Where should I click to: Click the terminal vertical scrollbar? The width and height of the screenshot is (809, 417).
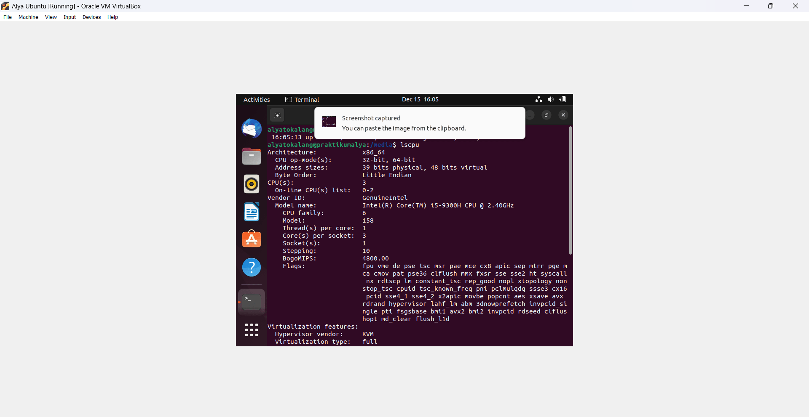coord(571,191)
